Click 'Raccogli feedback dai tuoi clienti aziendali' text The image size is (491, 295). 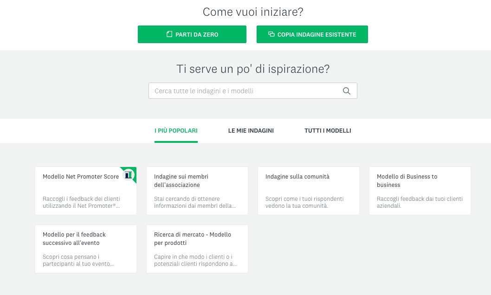[420, 202]
